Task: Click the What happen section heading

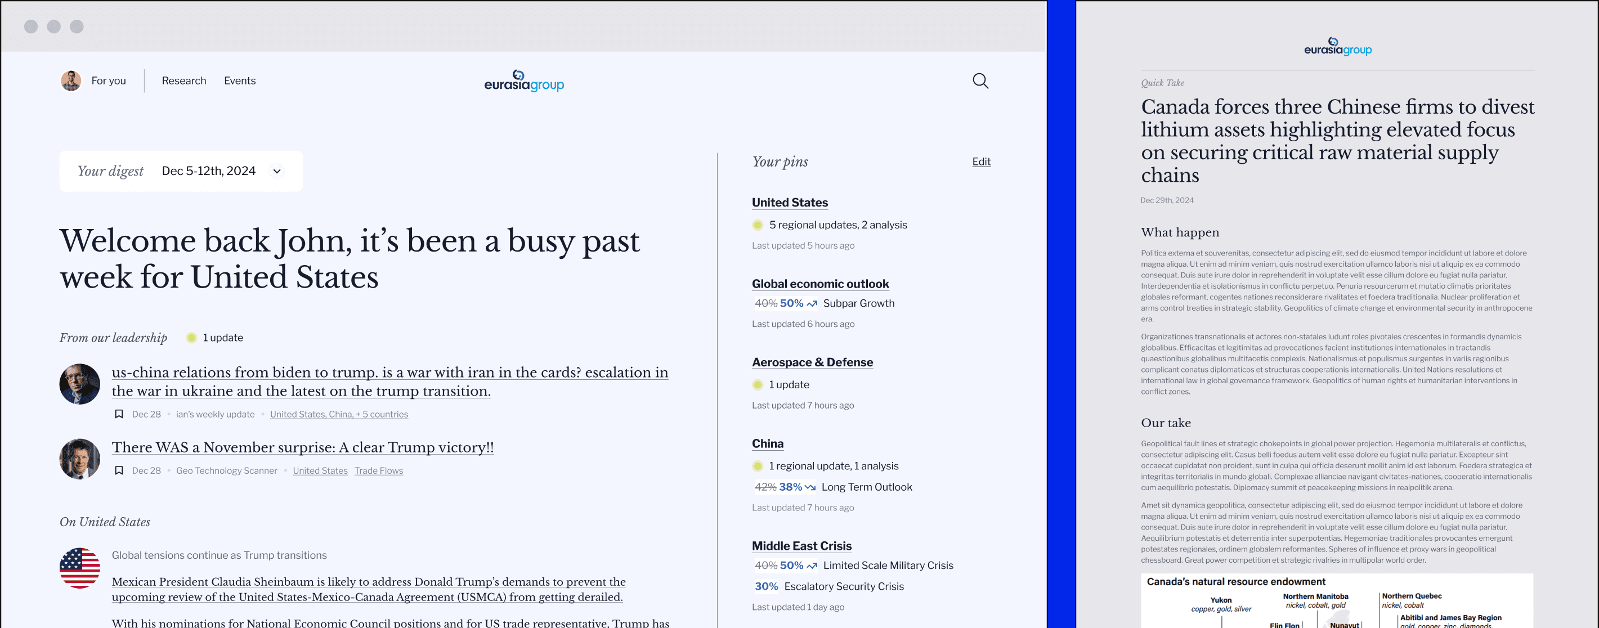Action: click(1180, 232)
